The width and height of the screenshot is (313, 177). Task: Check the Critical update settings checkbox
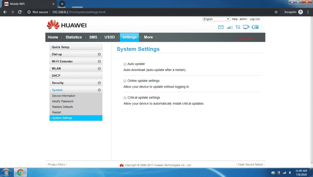pyautogui.click(x=125, y=98)
